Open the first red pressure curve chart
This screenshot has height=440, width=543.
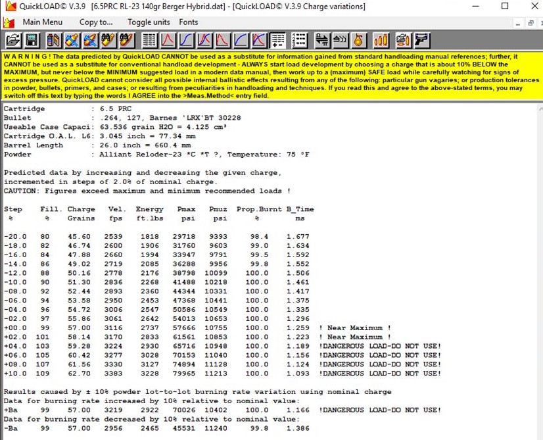point(168,40)
